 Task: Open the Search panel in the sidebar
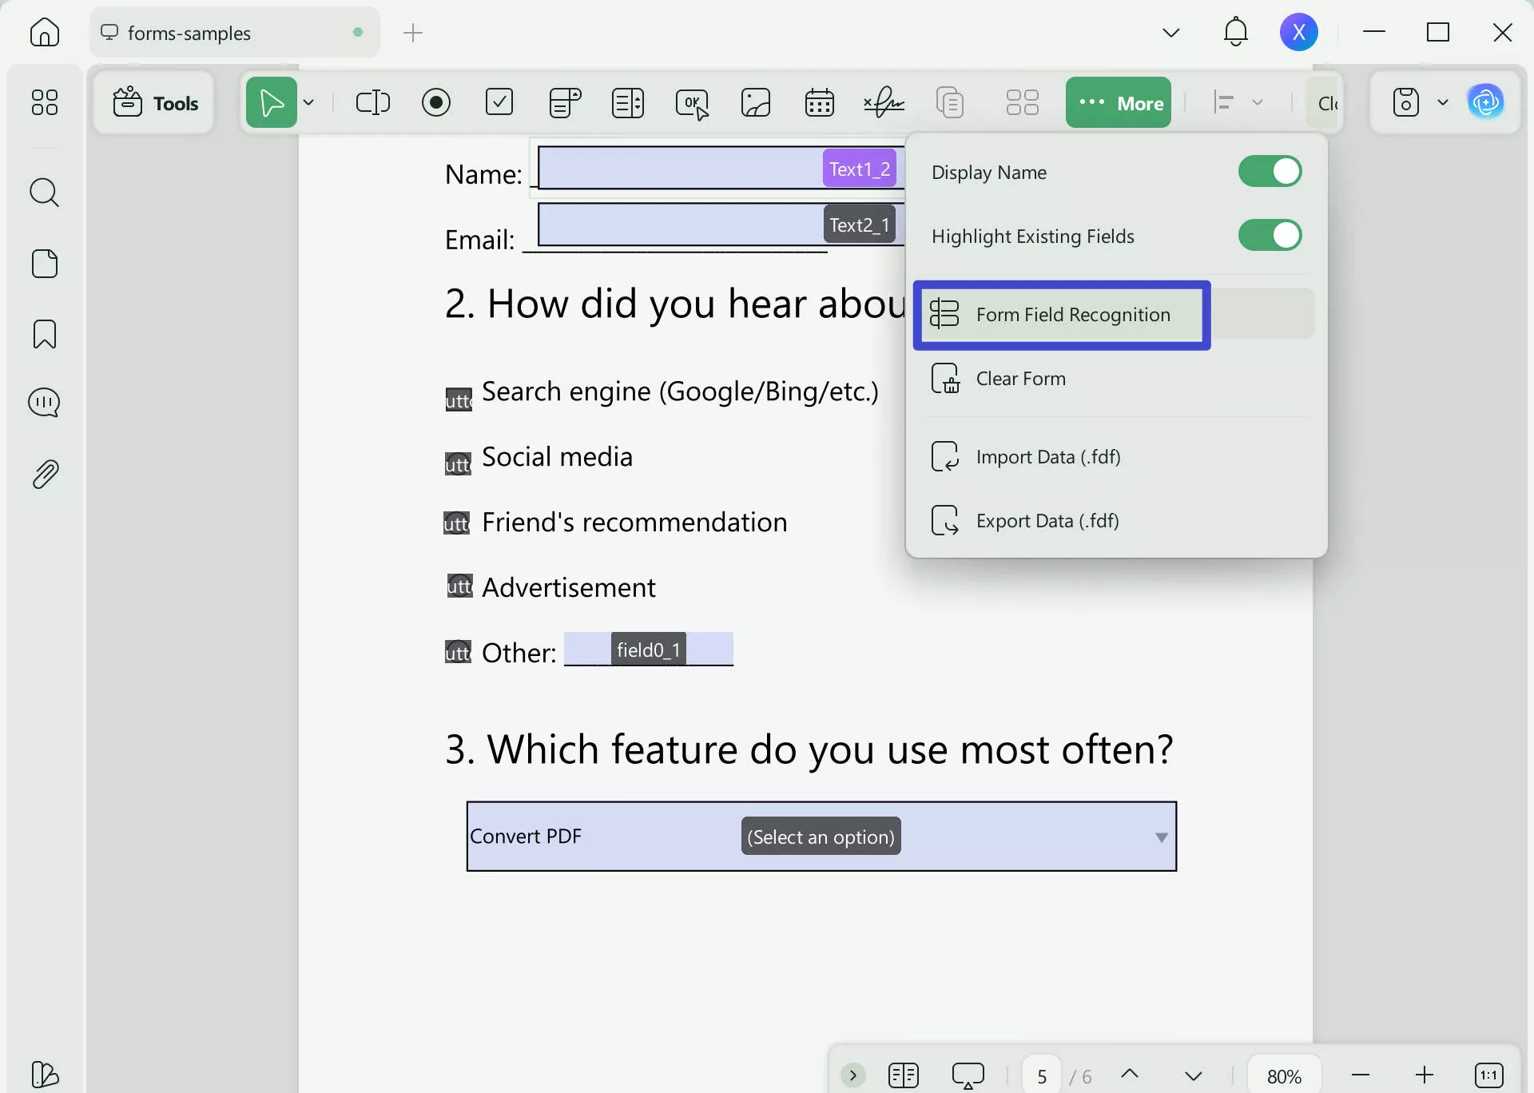tap(45, 193)
